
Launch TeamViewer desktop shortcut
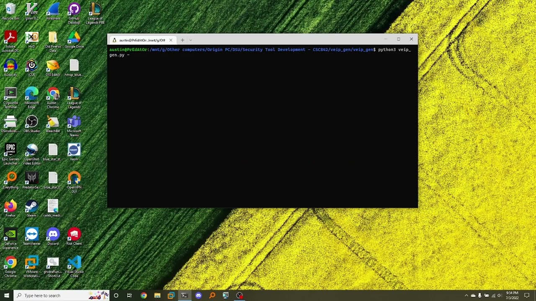(32, 237)
